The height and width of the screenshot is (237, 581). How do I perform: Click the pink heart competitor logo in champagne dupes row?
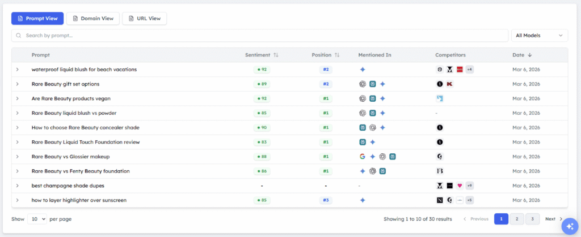460,186
